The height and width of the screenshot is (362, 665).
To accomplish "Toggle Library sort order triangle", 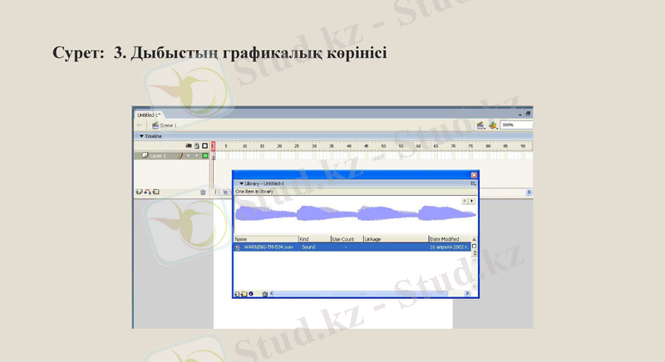I will [474, 239].
